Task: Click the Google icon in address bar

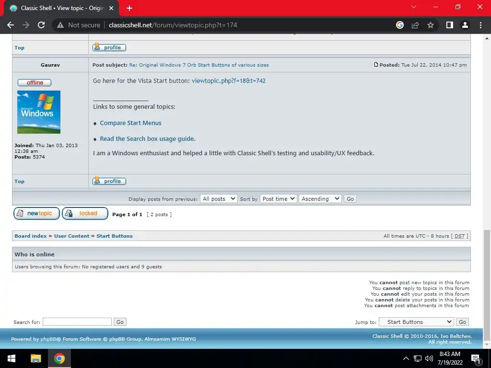Action: click(x=400, y=25)
